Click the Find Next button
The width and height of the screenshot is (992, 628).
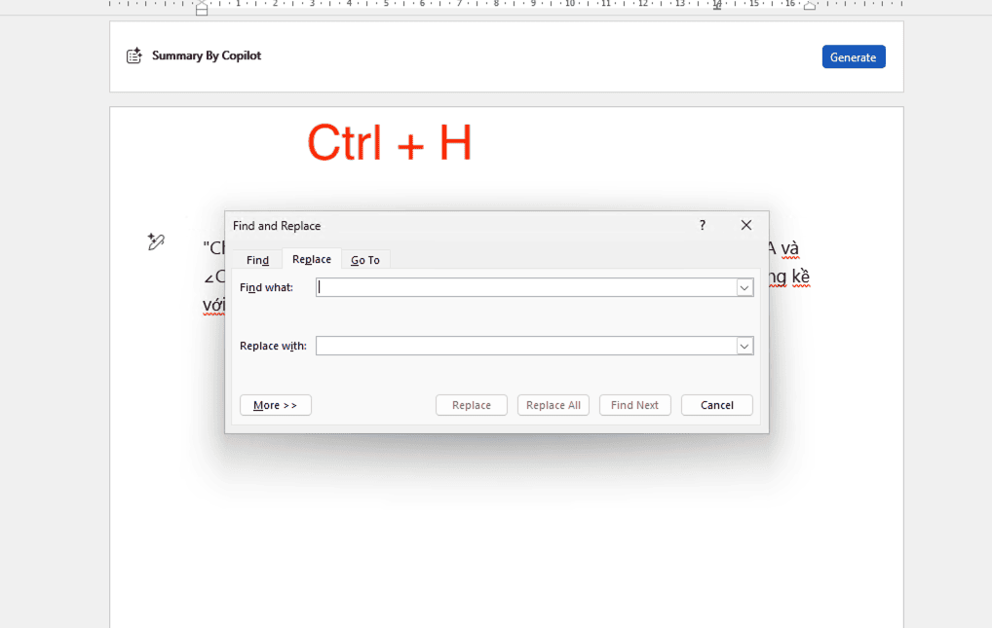tap(634, 405)
